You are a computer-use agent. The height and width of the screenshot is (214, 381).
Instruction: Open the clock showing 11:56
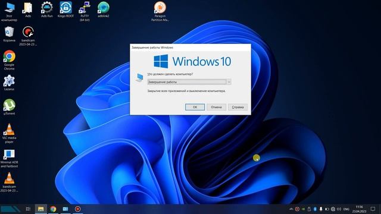coord(359,209)
